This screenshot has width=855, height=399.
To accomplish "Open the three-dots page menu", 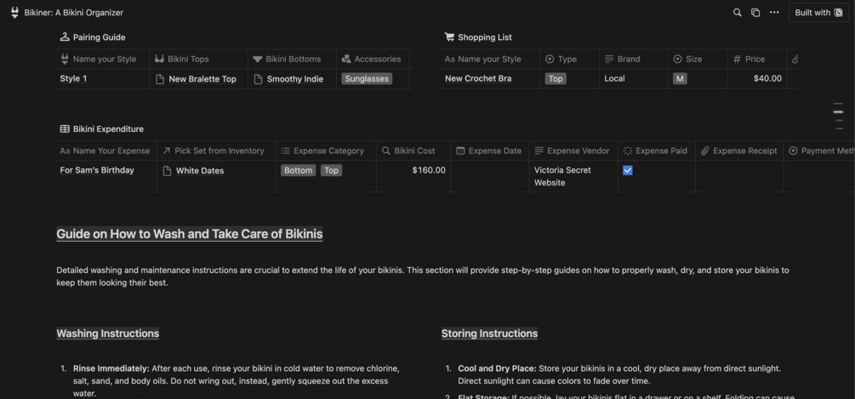I will (774, 13).
